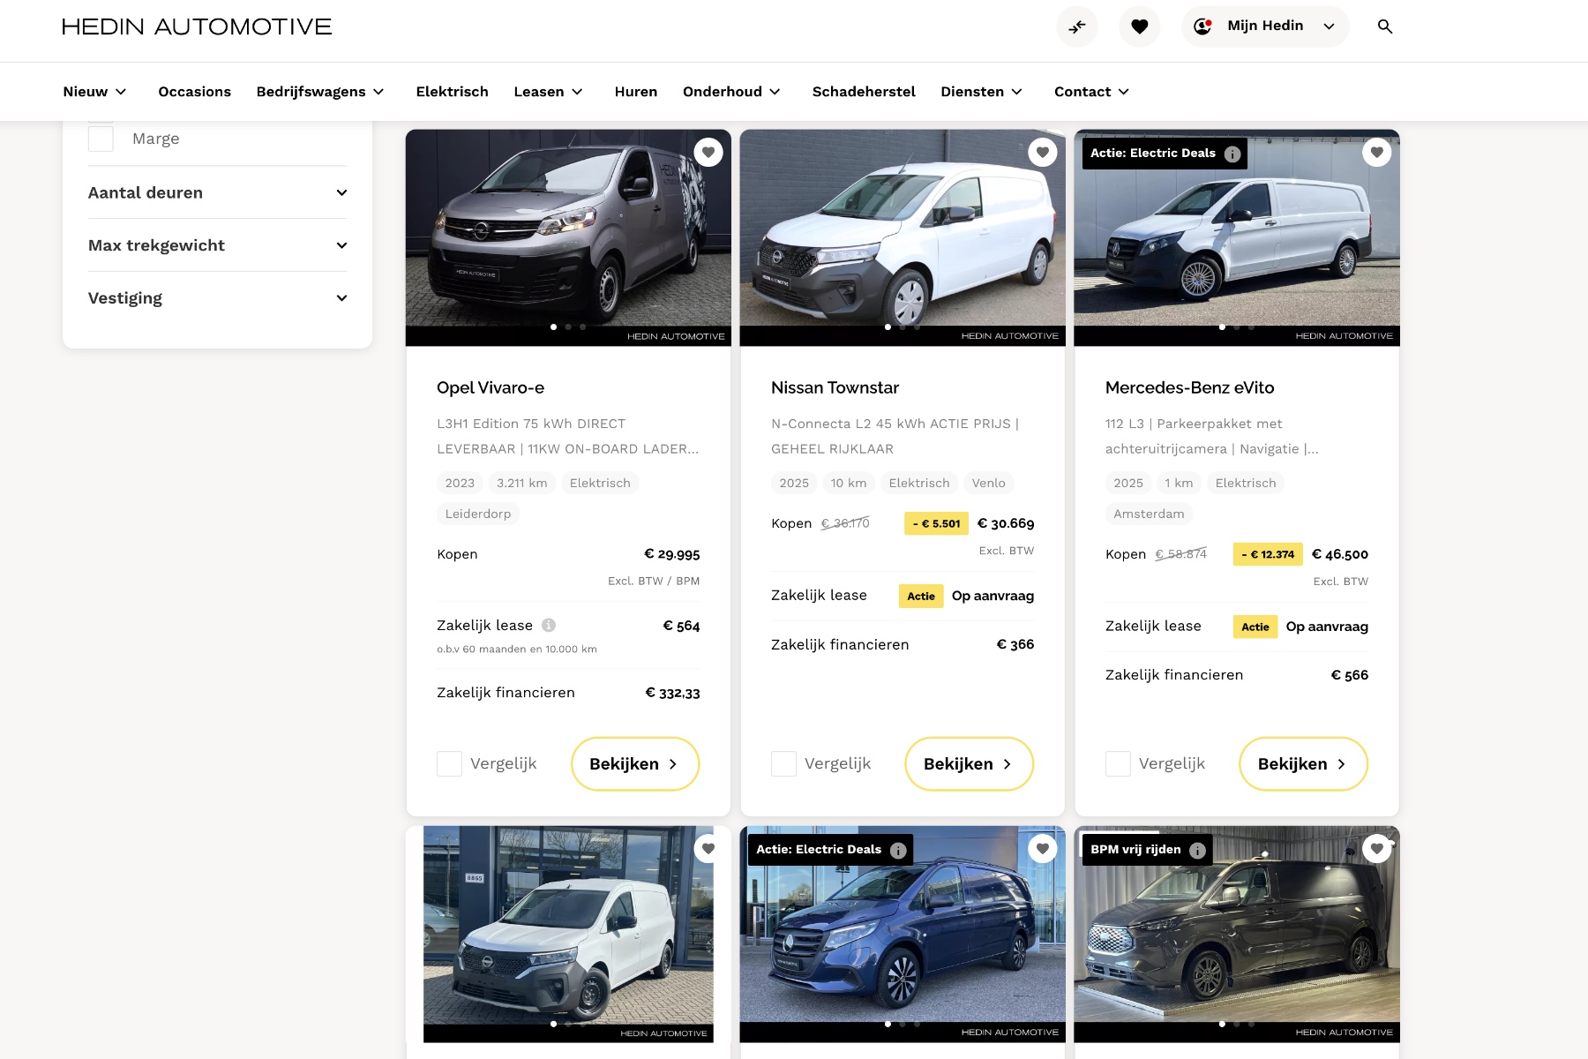Select second carousel dot on Opel photo
1588x1059 pixels.
(x=568, y=327)
